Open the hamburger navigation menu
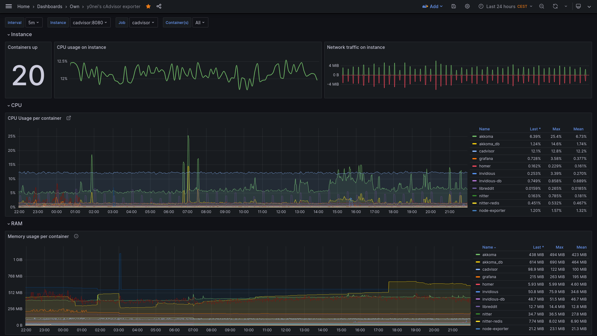This screenshot has width=597, height=336. coord(9,6)
